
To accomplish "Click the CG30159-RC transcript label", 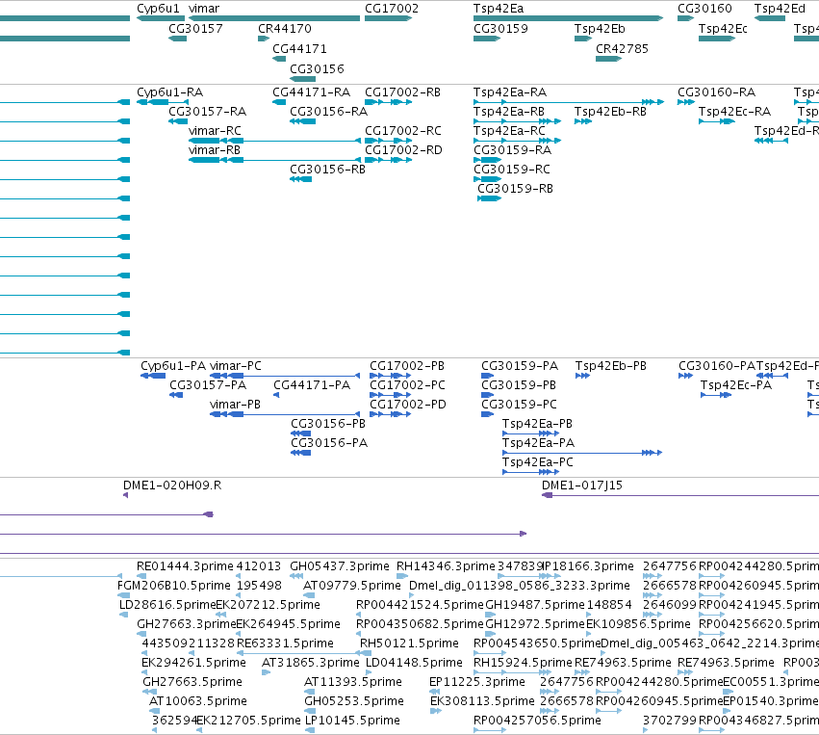I will click(x=512, y=170).
